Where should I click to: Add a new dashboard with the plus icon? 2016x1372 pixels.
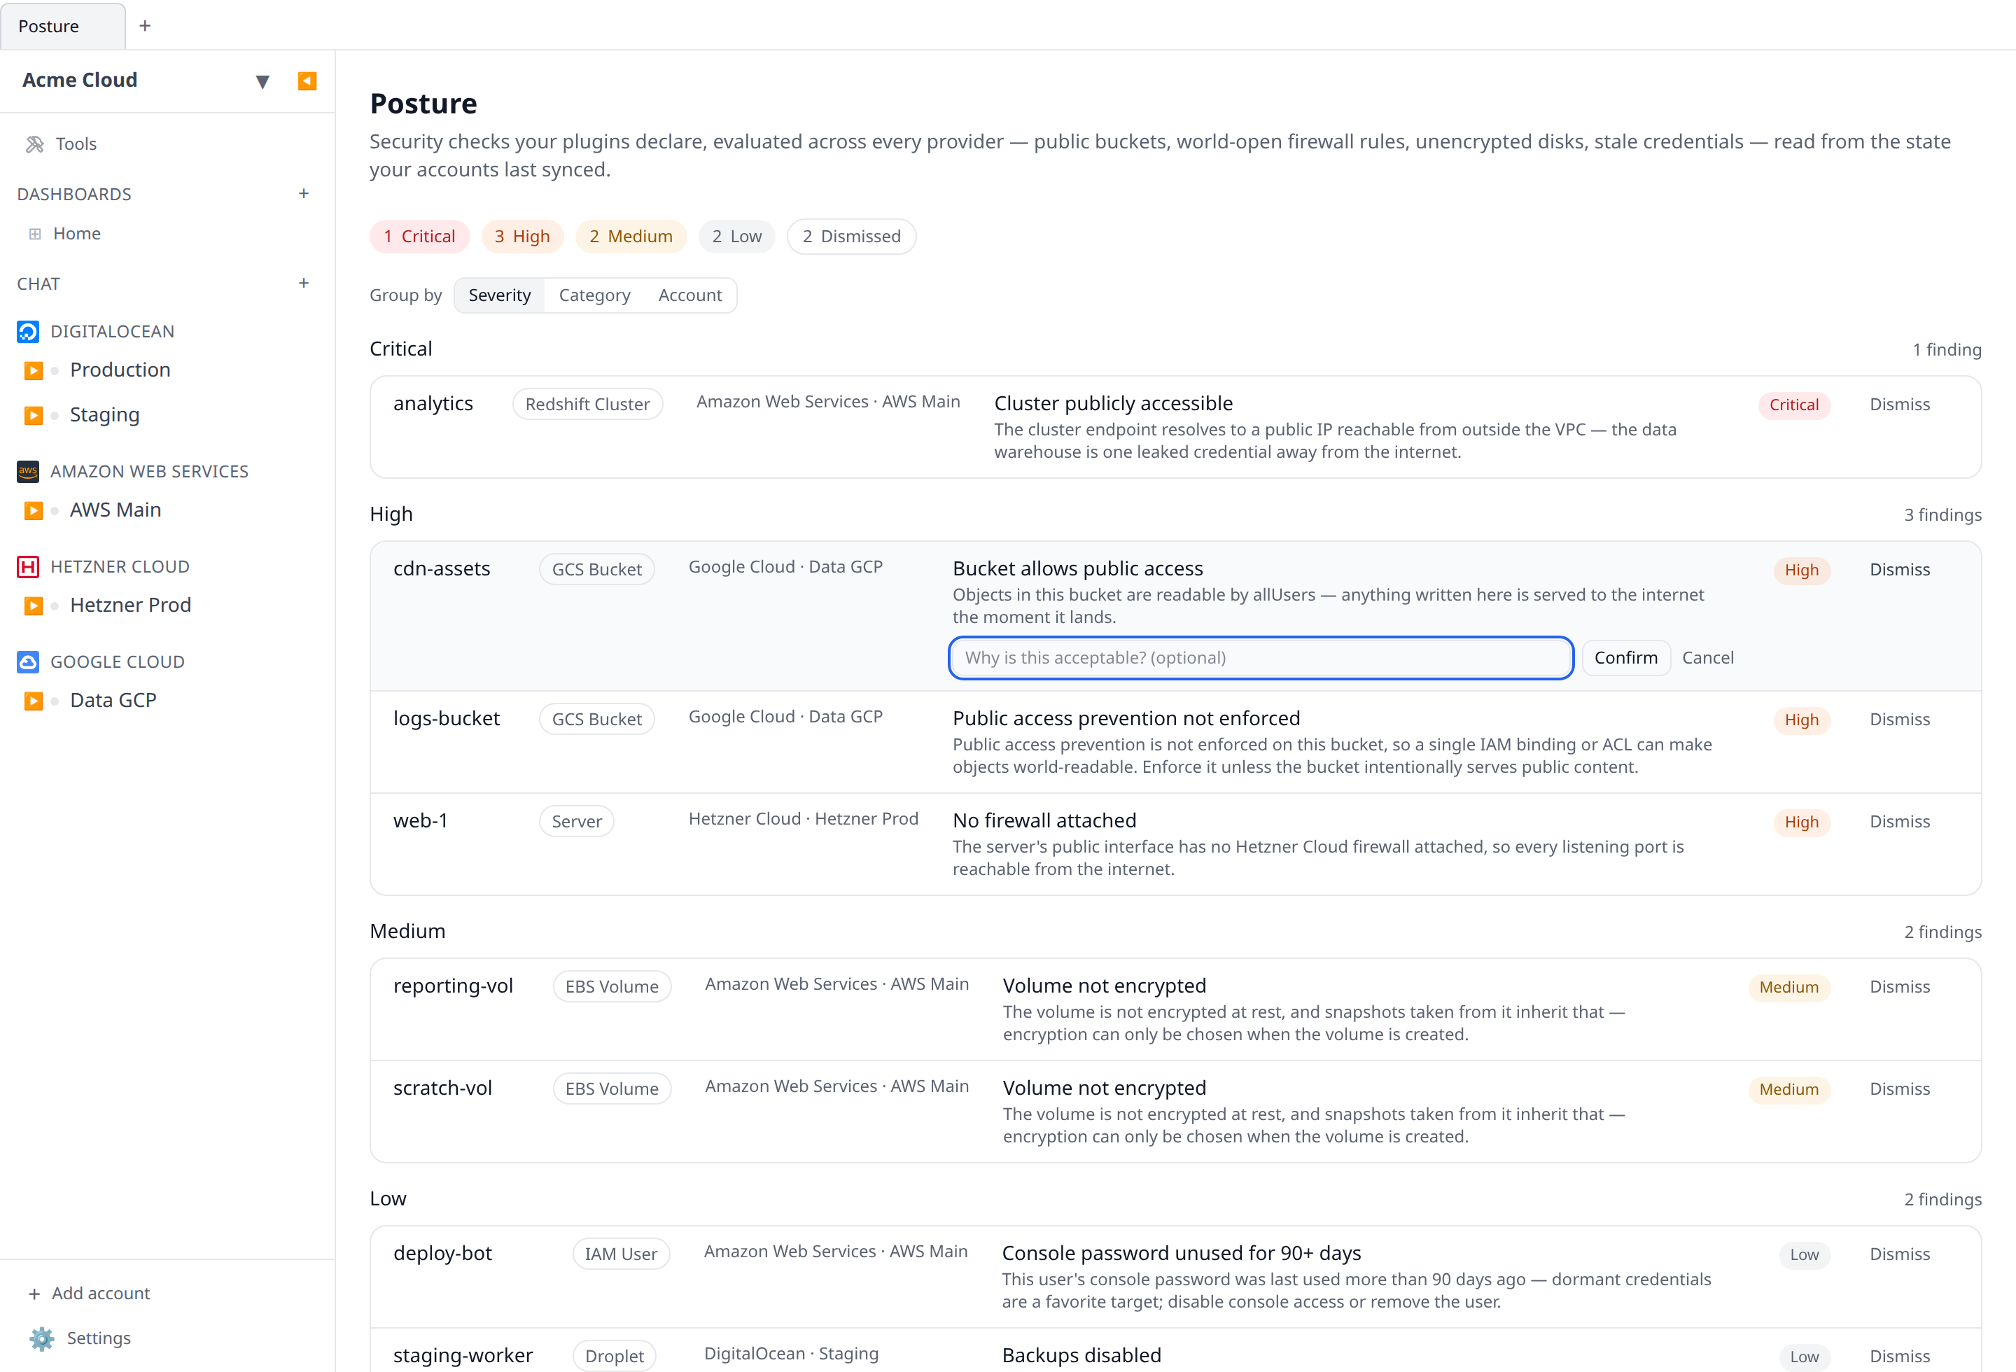[304, 193]
